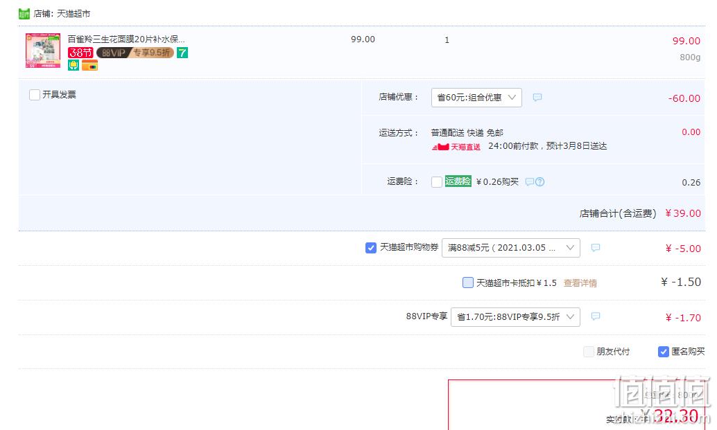This screenshot has width=717, height=430.
Task: Click the 88VIP 专享9.5折 badge
Action: point(135,53)
